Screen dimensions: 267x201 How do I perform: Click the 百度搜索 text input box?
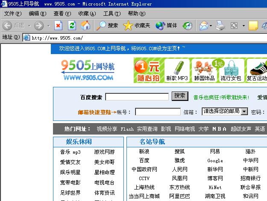(137, 97)
